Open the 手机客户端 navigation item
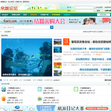Viewport: 111px width, 111px height. point(44,14)
